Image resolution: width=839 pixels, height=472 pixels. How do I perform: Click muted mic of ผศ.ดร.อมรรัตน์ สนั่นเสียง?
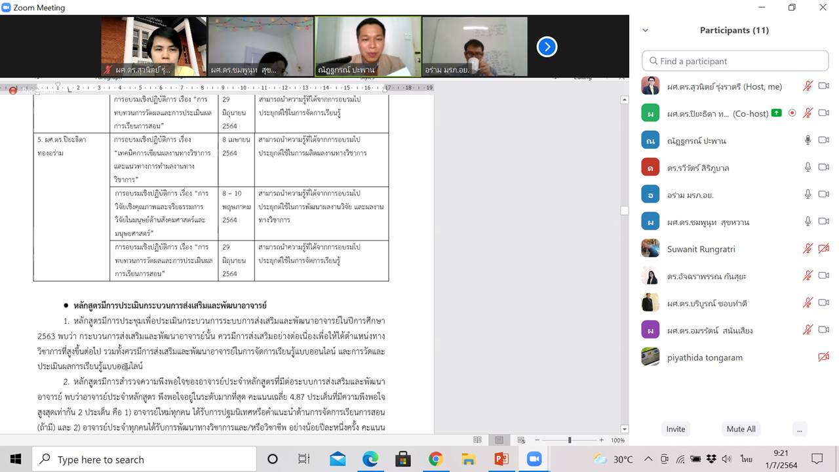pos(808,330)
